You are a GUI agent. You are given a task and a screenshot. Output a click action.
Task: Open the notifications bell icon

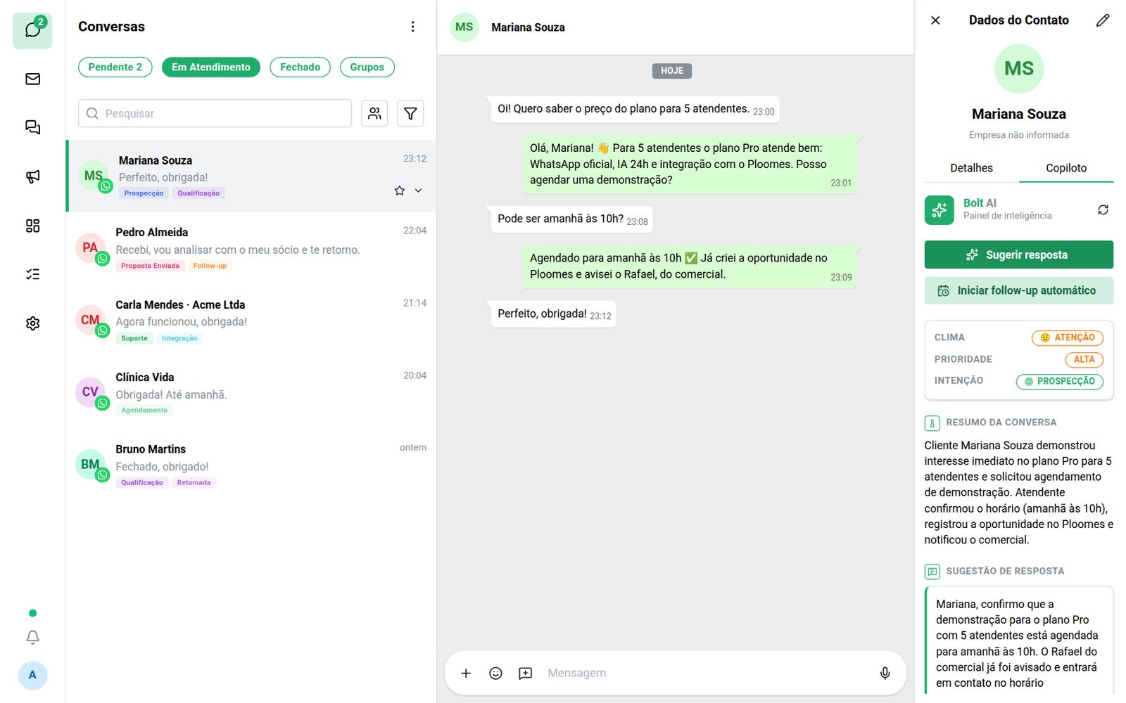(x=32, y=637)
